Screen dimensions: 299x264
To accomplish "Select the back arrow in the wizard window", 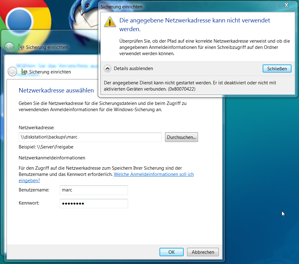I will point(12,71).
